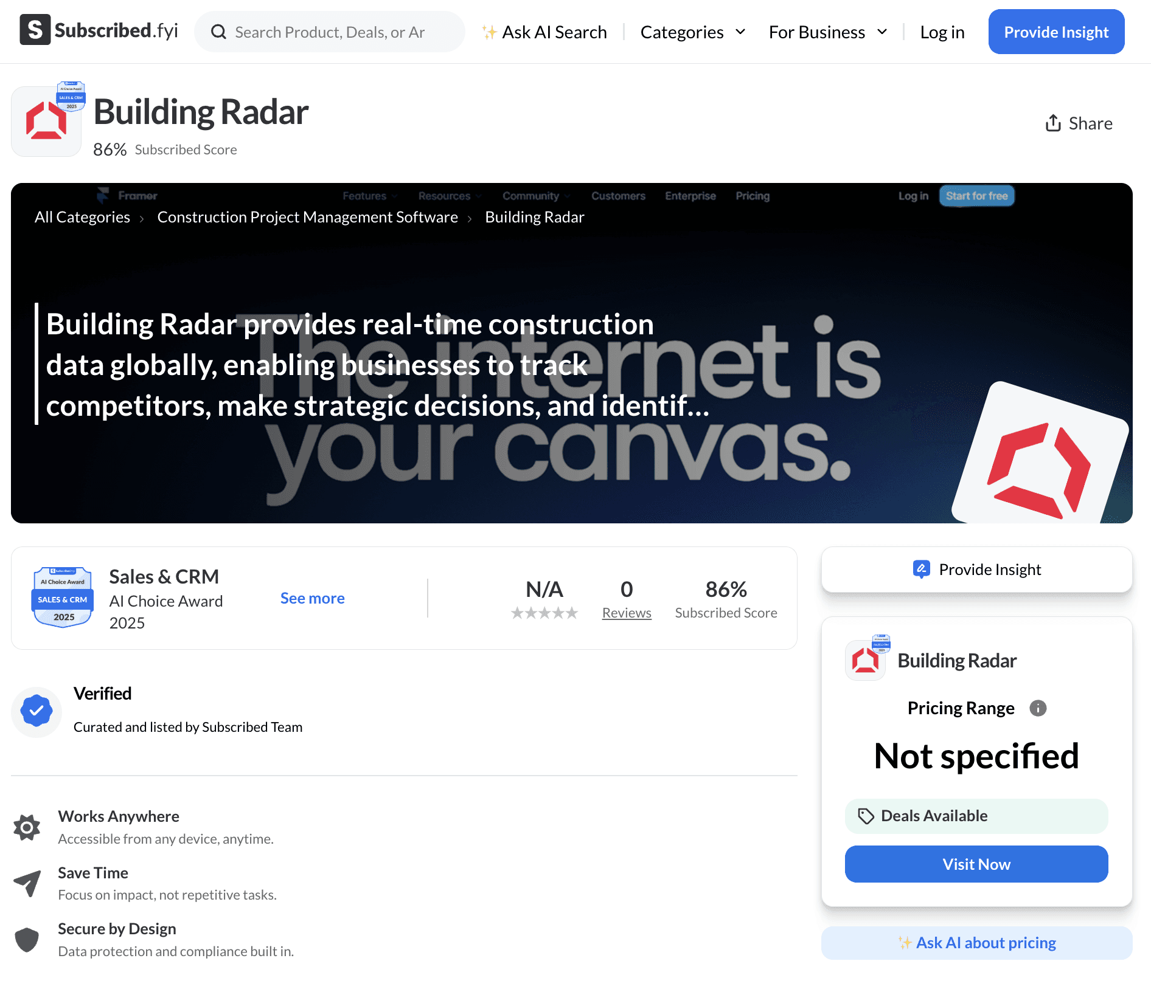Click the AI Choice Award badge
Image resolution: width=1151 pixels, height=992 pixels.
[x=63, y=598]
